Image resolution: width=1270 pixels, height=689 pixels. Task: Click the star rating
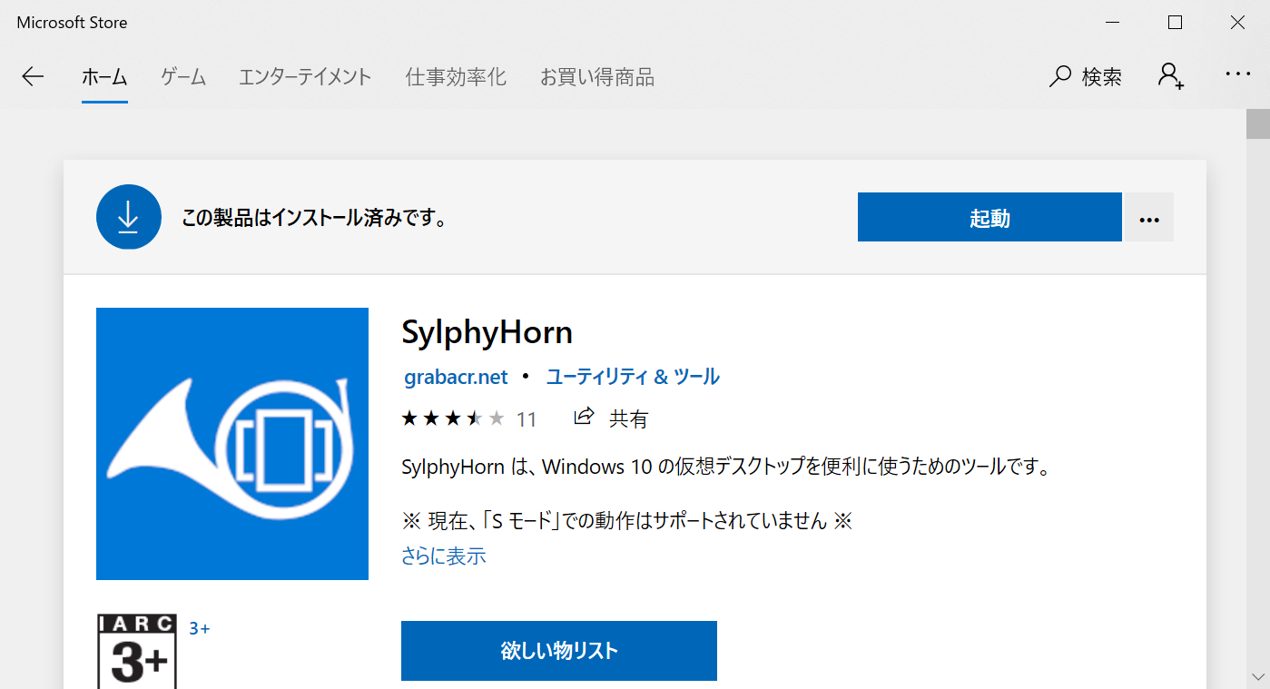[452, 418]
